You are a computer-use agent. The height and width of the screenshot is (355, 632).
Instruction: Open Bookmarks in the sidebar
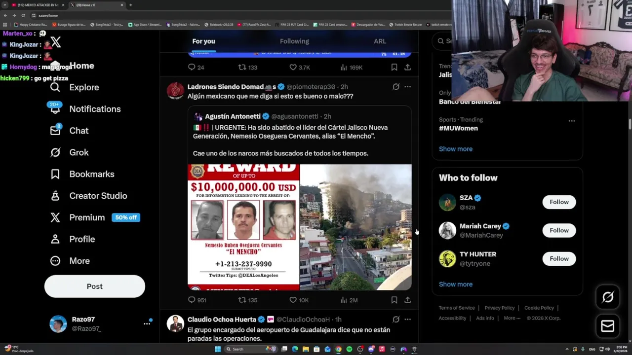(82, 174)
